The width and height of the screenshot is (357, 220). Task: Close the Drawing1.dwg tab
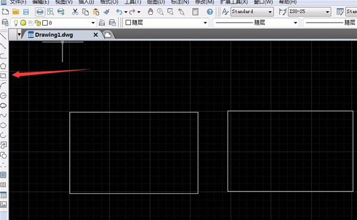[x=96, y=35]
